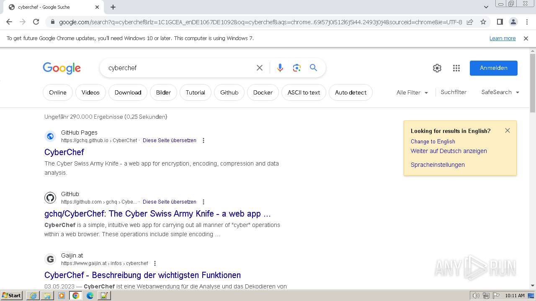The width and height of the screenshot is (536, 301).
Task: Open a new tab with plus icon
Action: click(113, 7)
